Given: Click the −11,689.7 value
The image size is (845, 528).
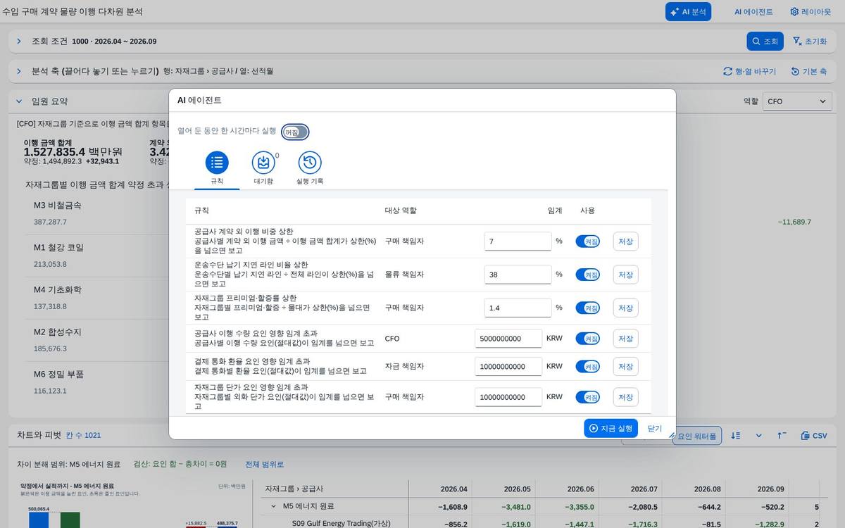Looking at the screenshot, I should point(794,222).
